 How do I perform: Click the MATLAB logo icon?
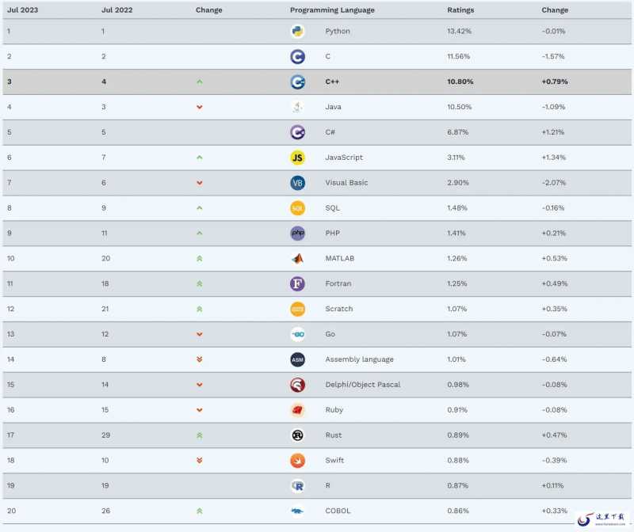click(298, 259)
